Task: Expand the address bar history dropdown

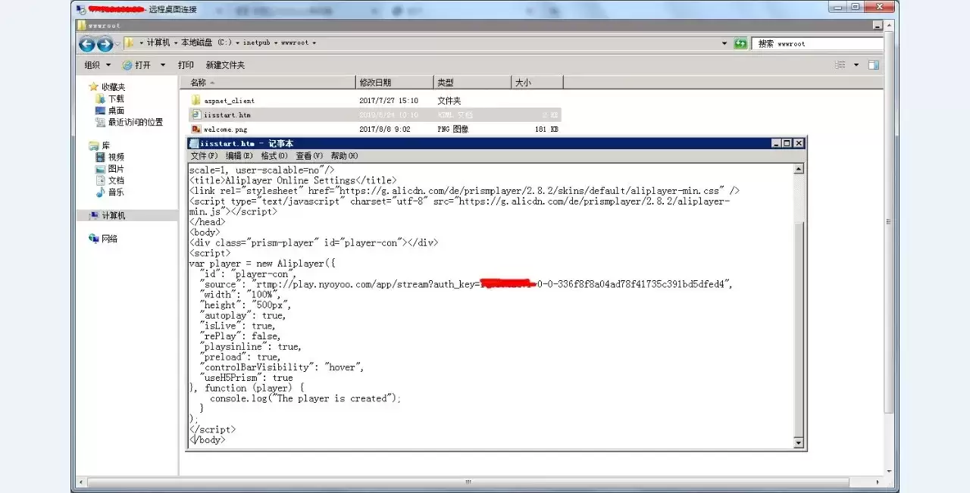Action: click(x=724, y=43)
